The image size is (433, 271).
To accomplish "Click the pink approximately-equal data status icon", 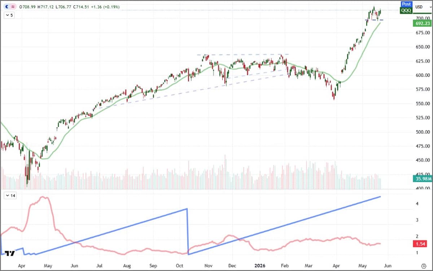I will pos(14,7).
